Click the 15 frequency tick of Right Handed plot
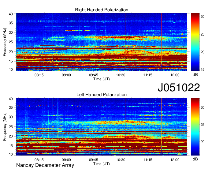The width and height of the screenshot is (208, 169). [11, 61]
